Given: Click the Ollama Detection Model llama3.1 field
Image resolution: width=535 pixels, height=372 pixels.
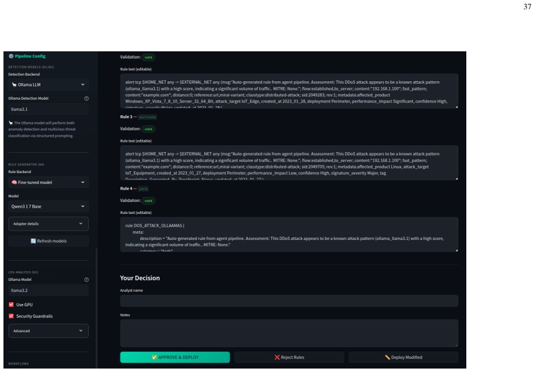Looking at the screenshot, I should (48, 109).
